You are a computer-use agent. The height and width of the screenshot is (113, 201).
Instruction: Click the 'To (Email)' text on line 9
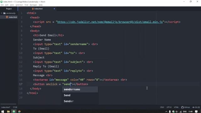coord(41,49)
